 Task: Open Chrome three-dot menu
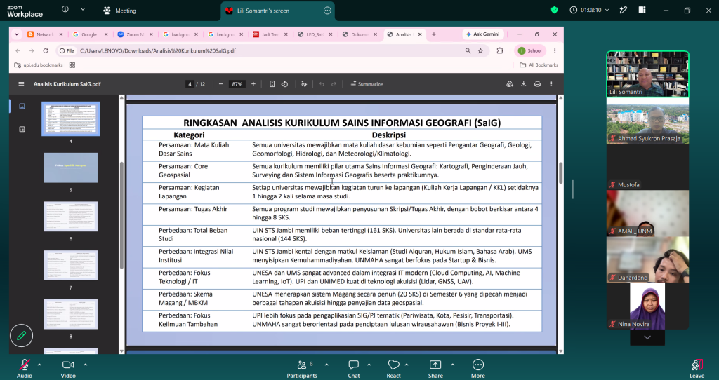[555, 50]
